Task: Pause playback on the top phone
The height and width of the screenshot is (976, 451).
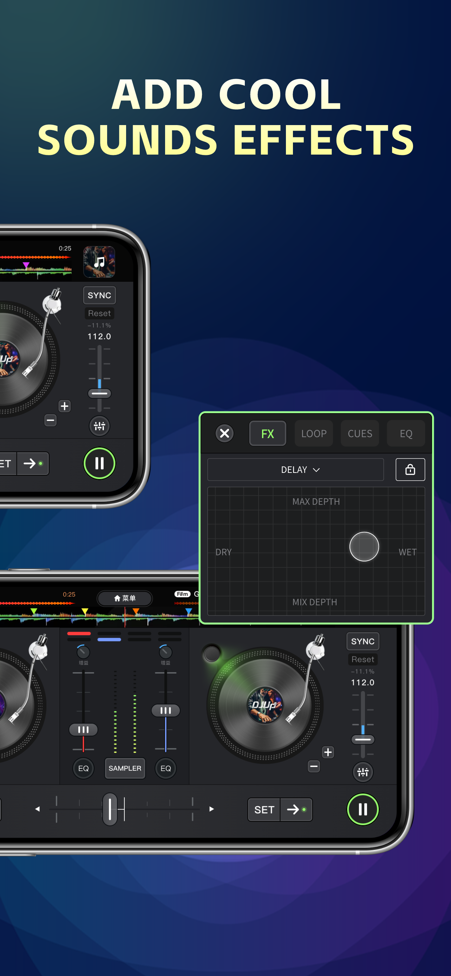Action: coord(99,463)
